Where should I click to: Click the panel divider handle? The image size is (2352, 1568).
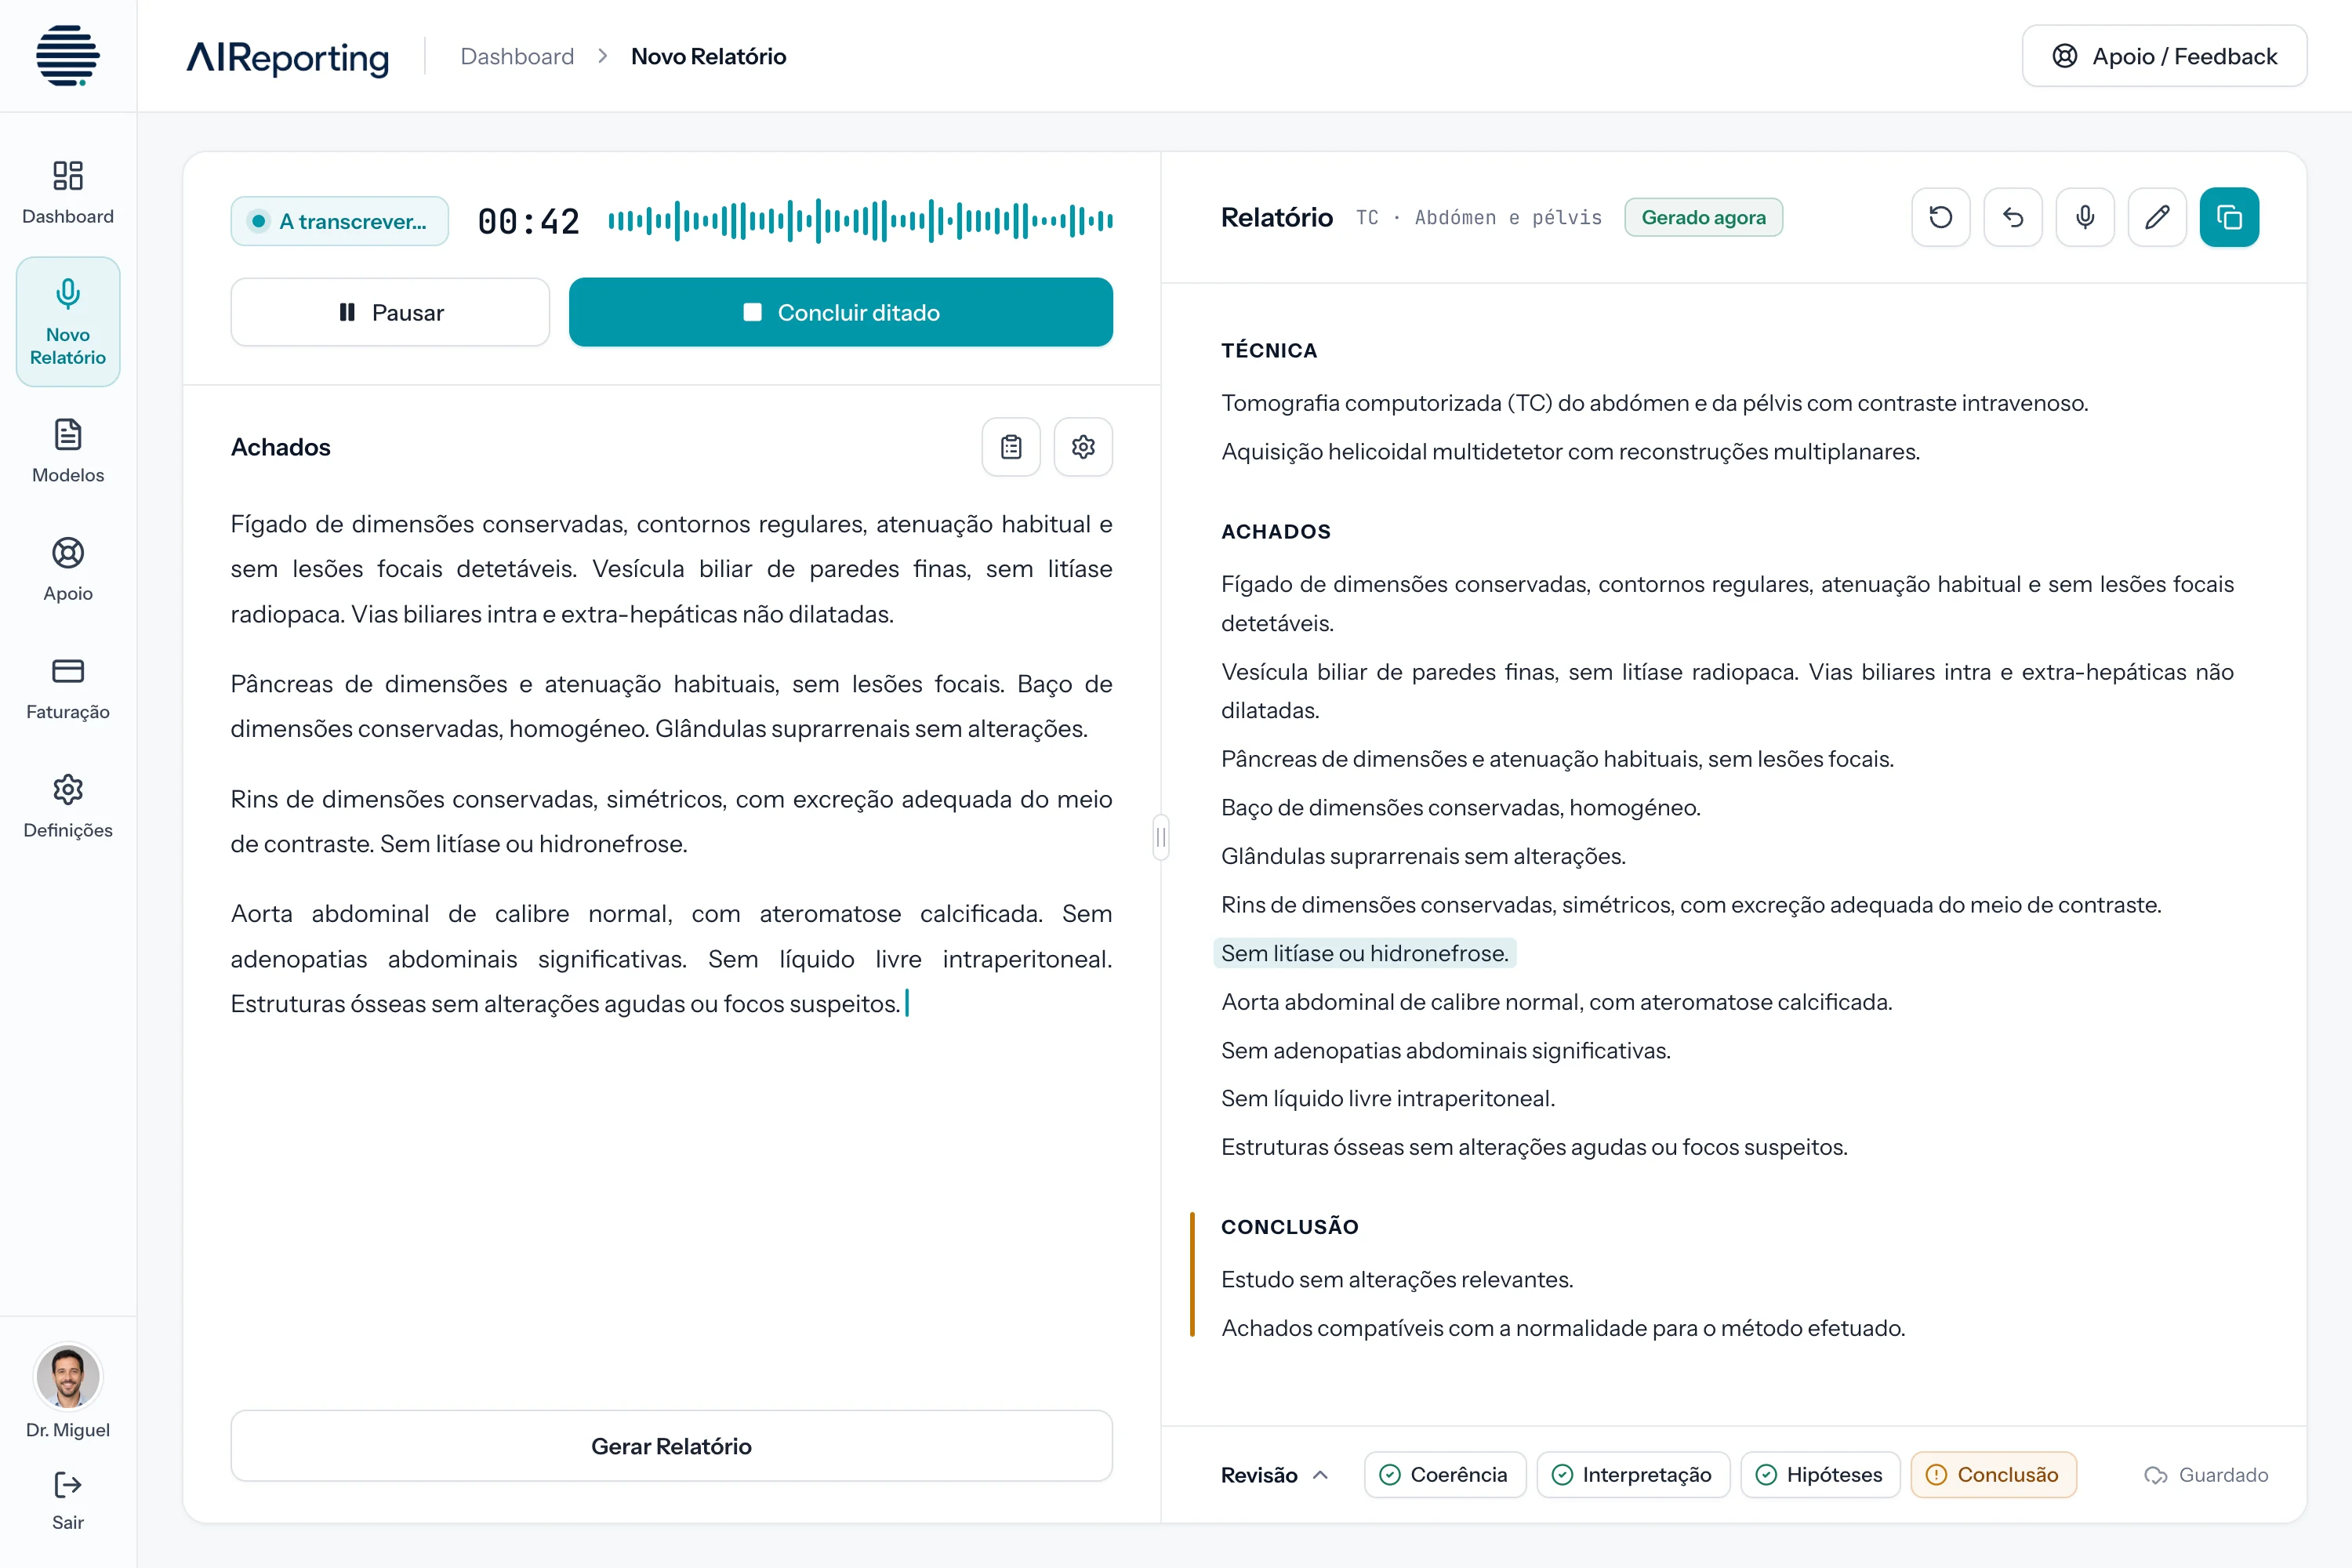pos(1160,837)
